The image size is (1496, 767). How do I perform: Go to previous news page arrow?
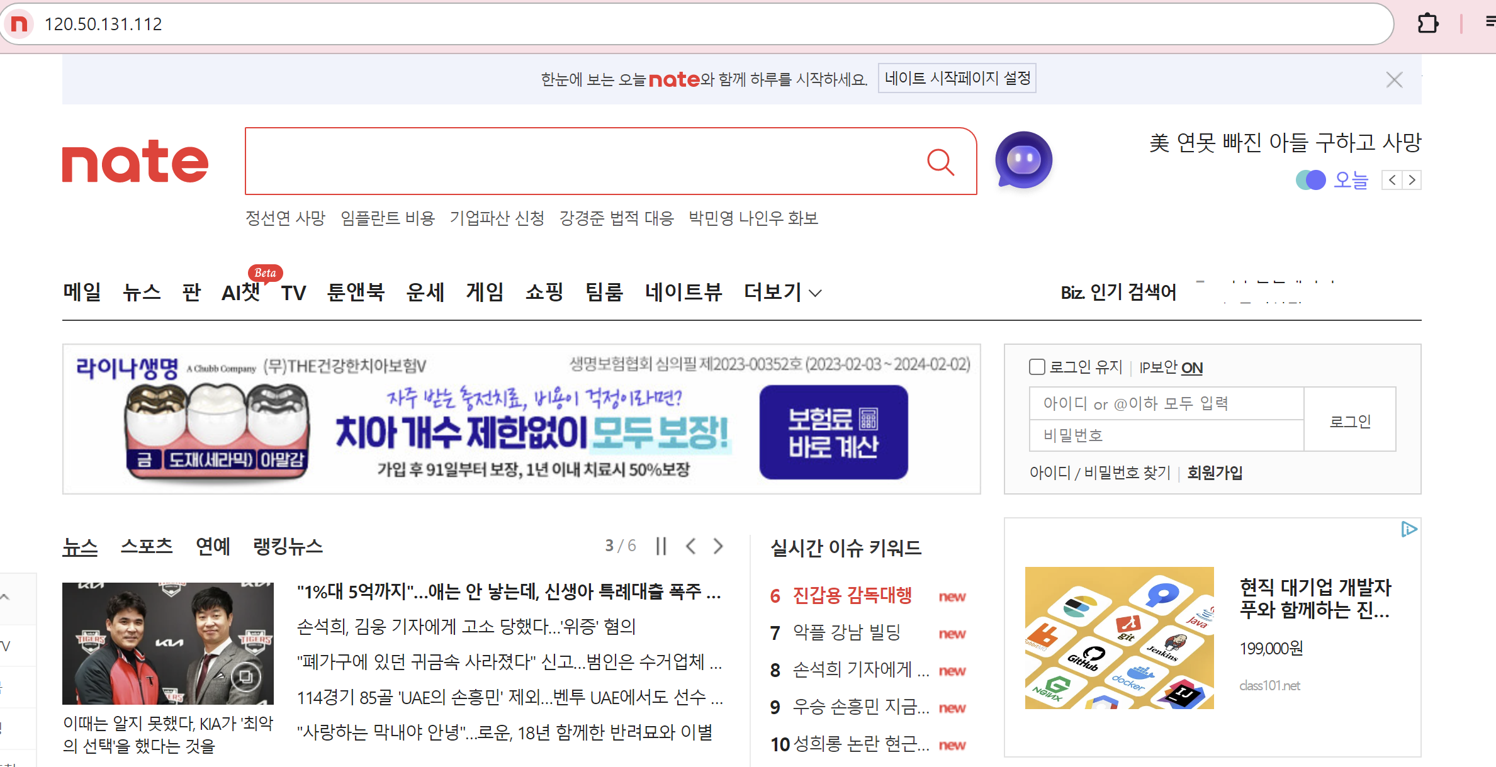point(691,546)
